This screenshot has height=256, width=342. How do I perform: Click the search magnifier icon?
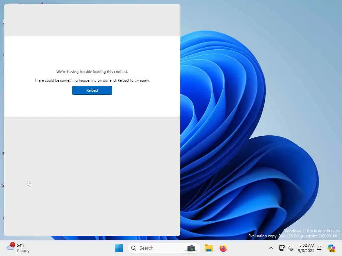[x=134, y=248]
